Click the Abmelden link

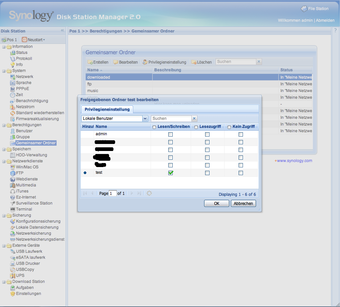[x=325, y=20]
